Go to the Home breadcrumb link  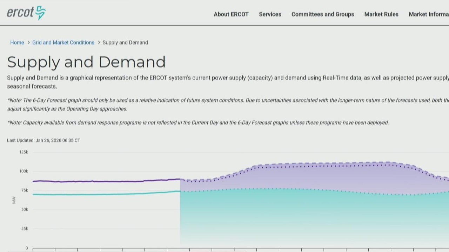pyautogui.click(x=17, y=43)
